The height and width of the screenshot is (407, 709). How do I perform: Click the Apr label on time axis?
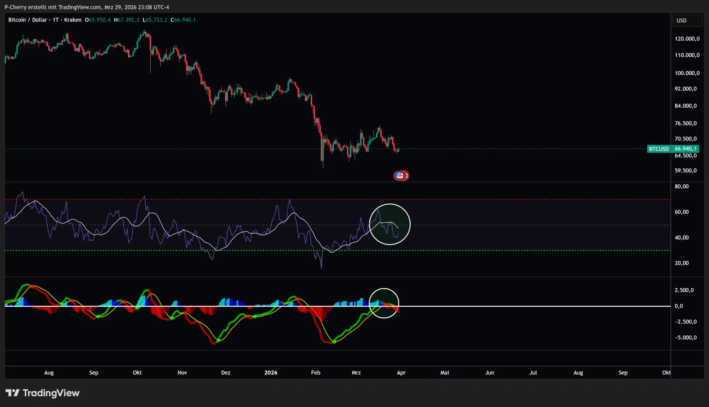point(401,373)
